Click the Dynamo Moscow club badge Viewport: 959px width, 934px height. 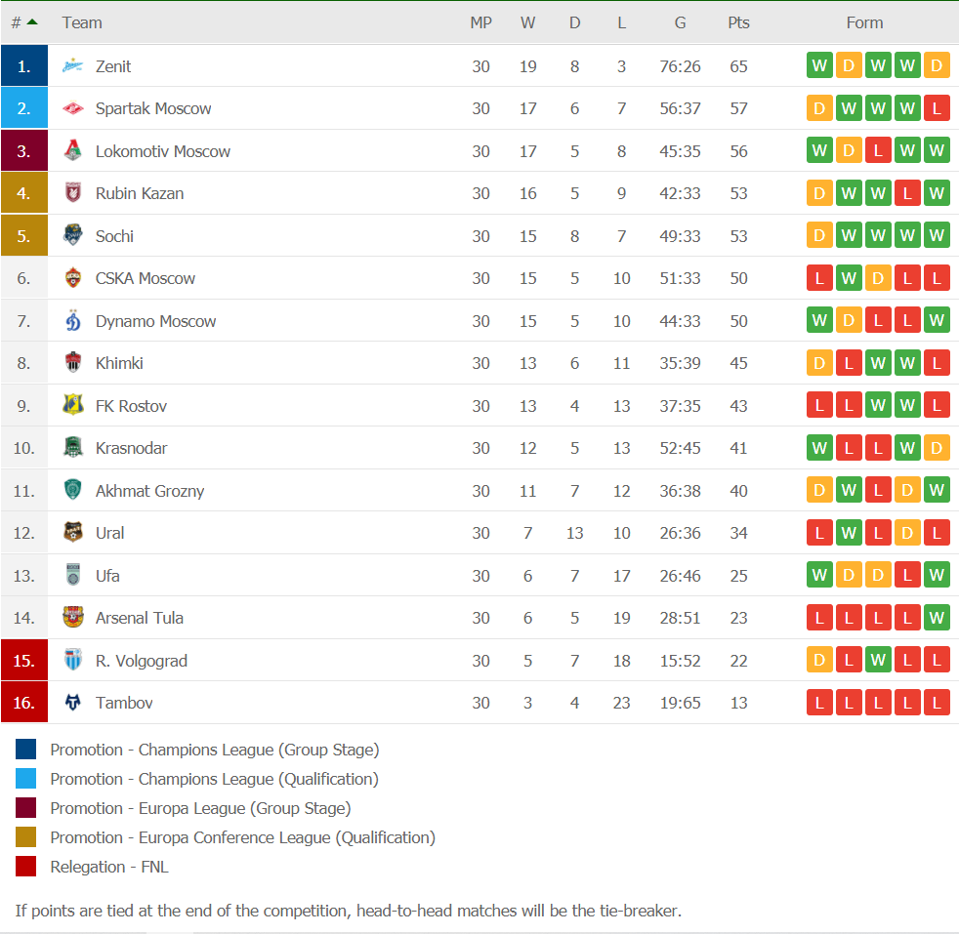(73, 320)
